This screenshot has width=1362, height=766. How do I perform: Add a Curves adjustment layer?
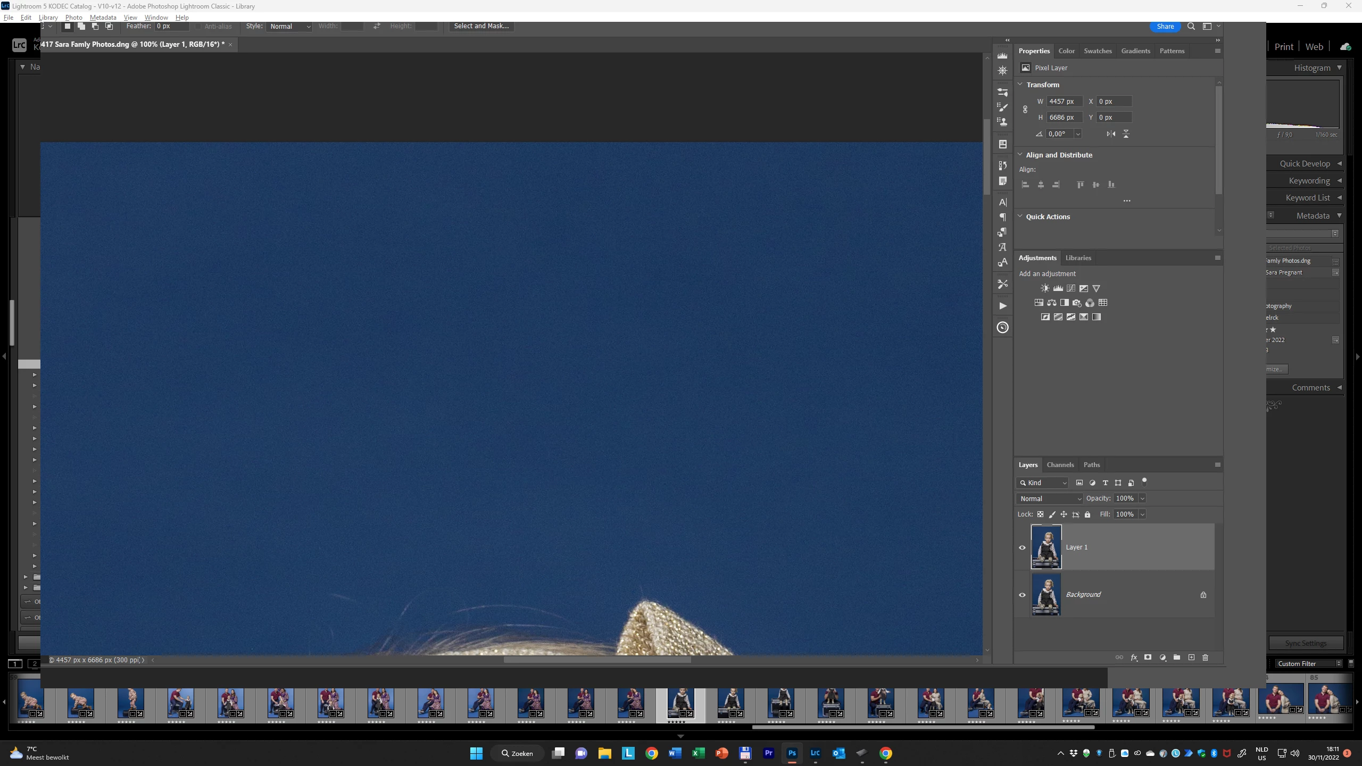[1070, 288]
